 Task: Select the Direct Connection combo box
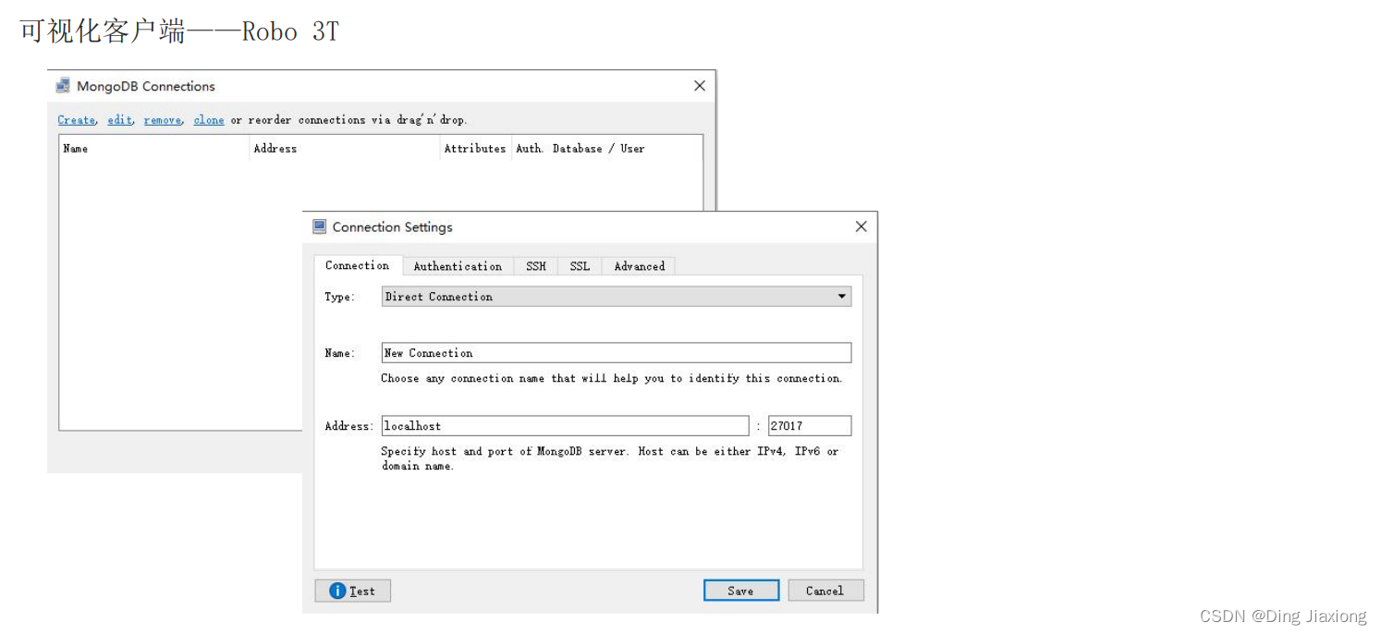pyautogui.click(x=617, y=297)
